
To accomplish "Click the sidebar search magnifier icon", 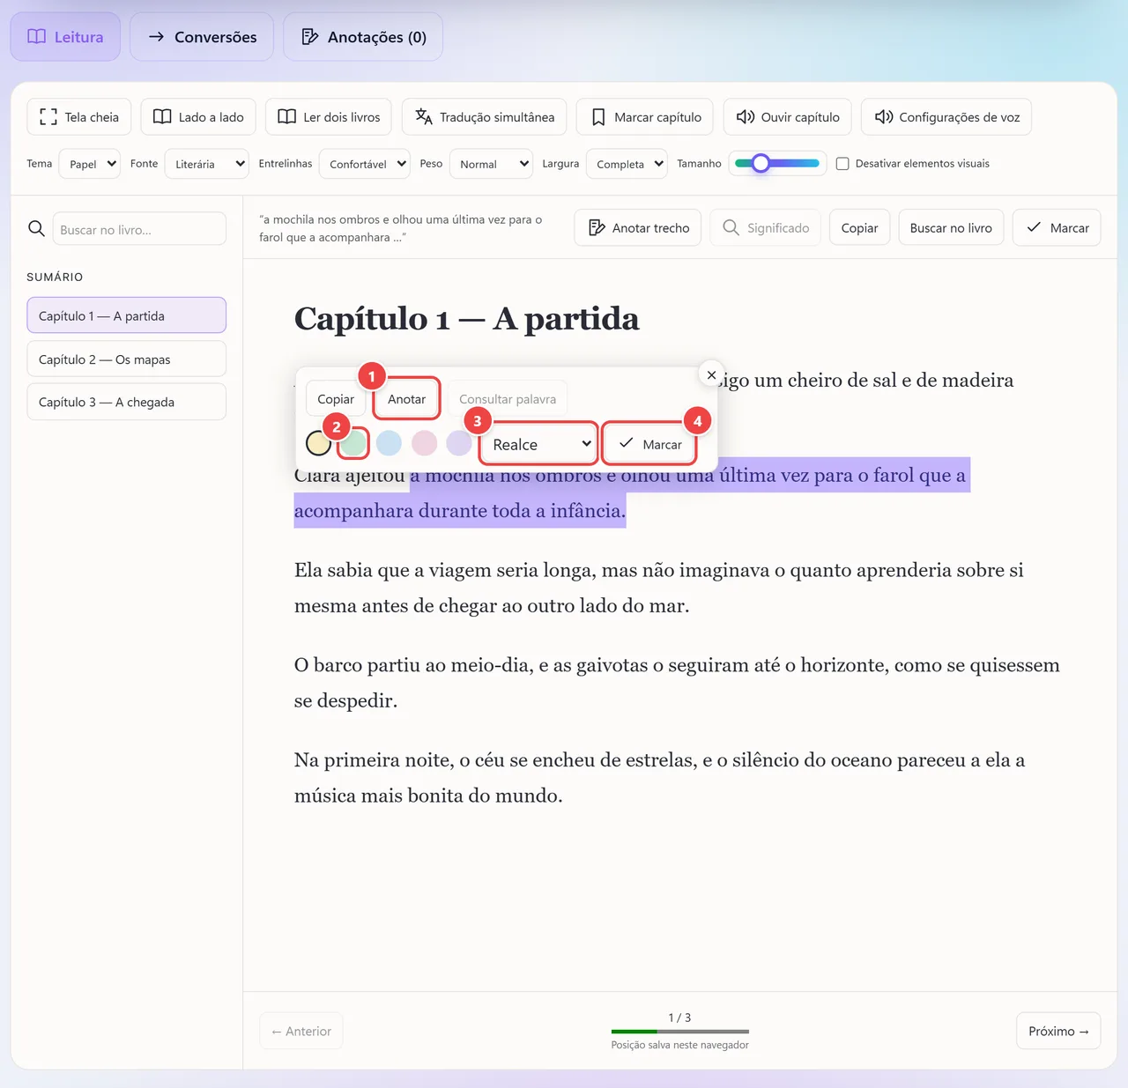I will pyautogui.click(x=36, y=229).
